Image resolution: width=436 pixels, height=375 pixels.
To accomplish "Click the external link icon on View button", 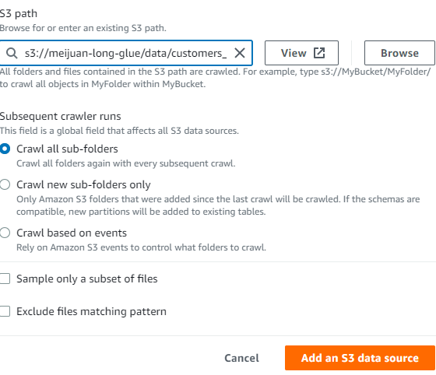I will point(319,53).
